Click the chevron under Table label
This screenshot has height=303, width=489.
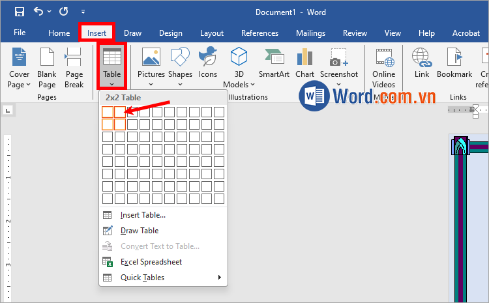[112, 84]
